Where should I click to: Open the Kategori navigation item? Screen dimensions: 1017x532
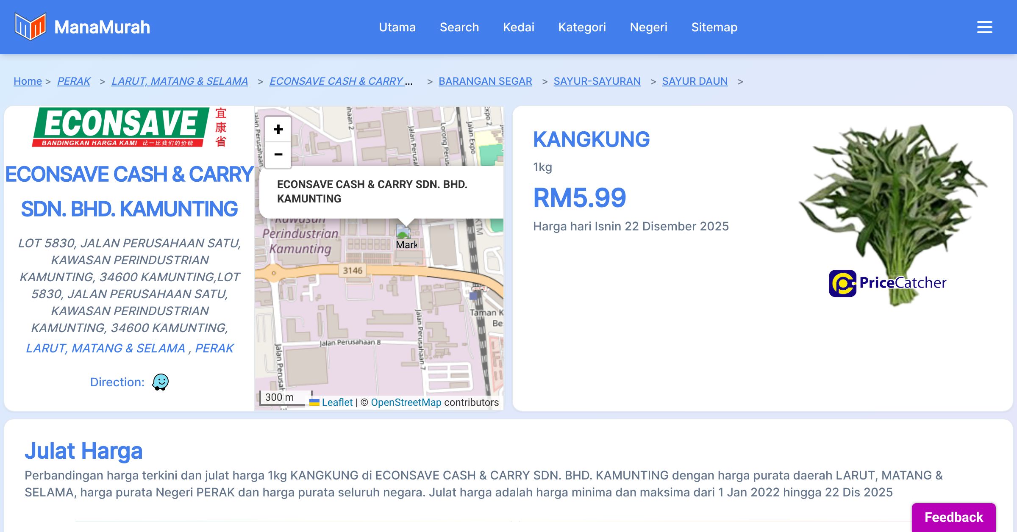tap(582, 27)
